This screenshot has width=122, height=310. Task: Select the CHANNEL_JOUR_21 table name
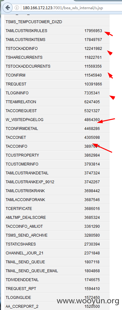tap(25, 253)
